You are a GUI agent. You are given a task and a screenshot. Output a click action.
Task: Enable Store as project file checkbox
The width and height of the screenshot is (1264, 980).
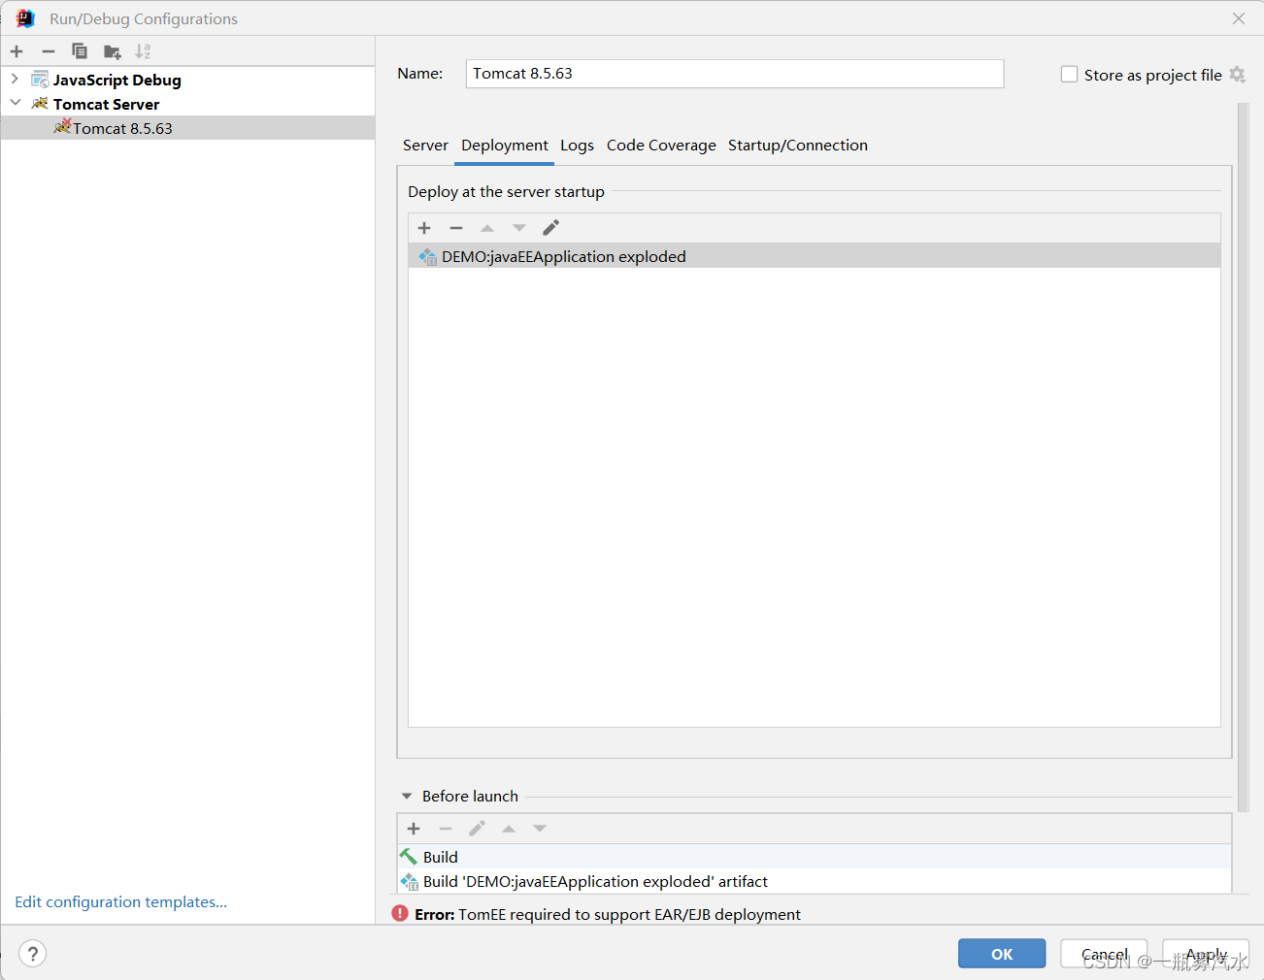(x=1069, y=75)
